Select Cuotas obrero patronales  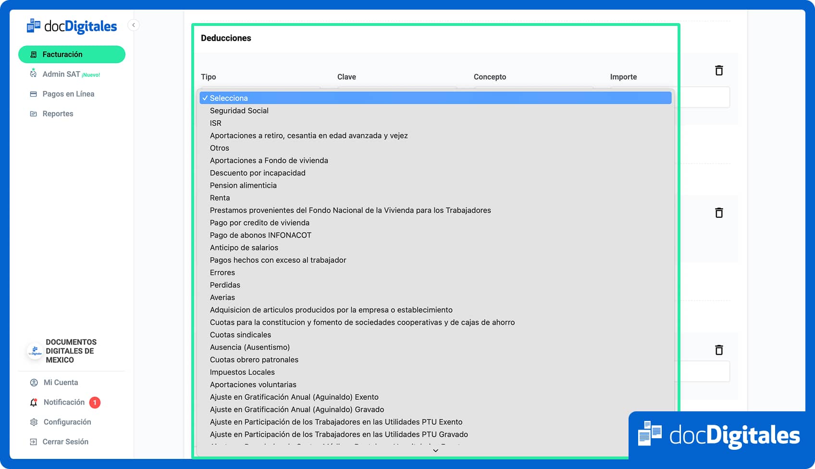(x=435, y=360)
